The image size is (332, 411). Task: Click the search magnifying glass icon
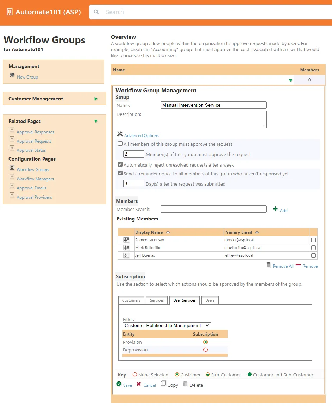[96, 12]
